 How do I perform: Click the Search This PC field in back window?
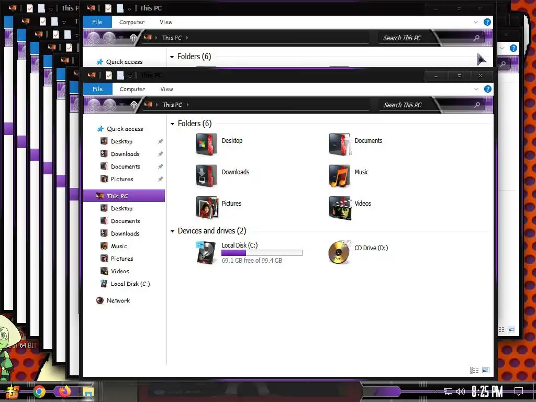[431, 38]
